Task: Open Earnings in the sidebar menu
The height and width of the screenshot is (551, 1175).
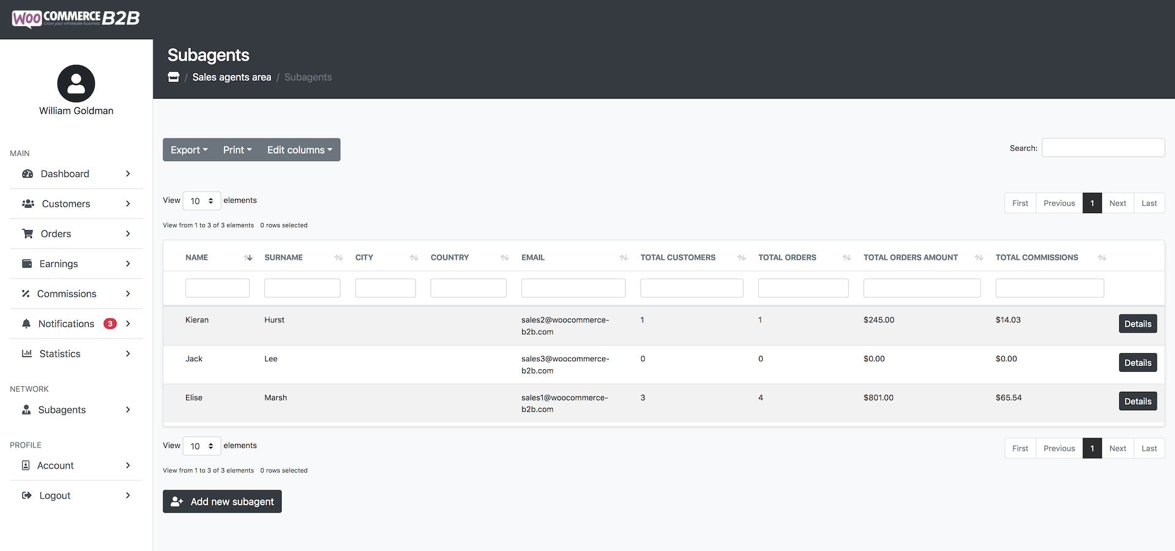Action: point(59,264)
